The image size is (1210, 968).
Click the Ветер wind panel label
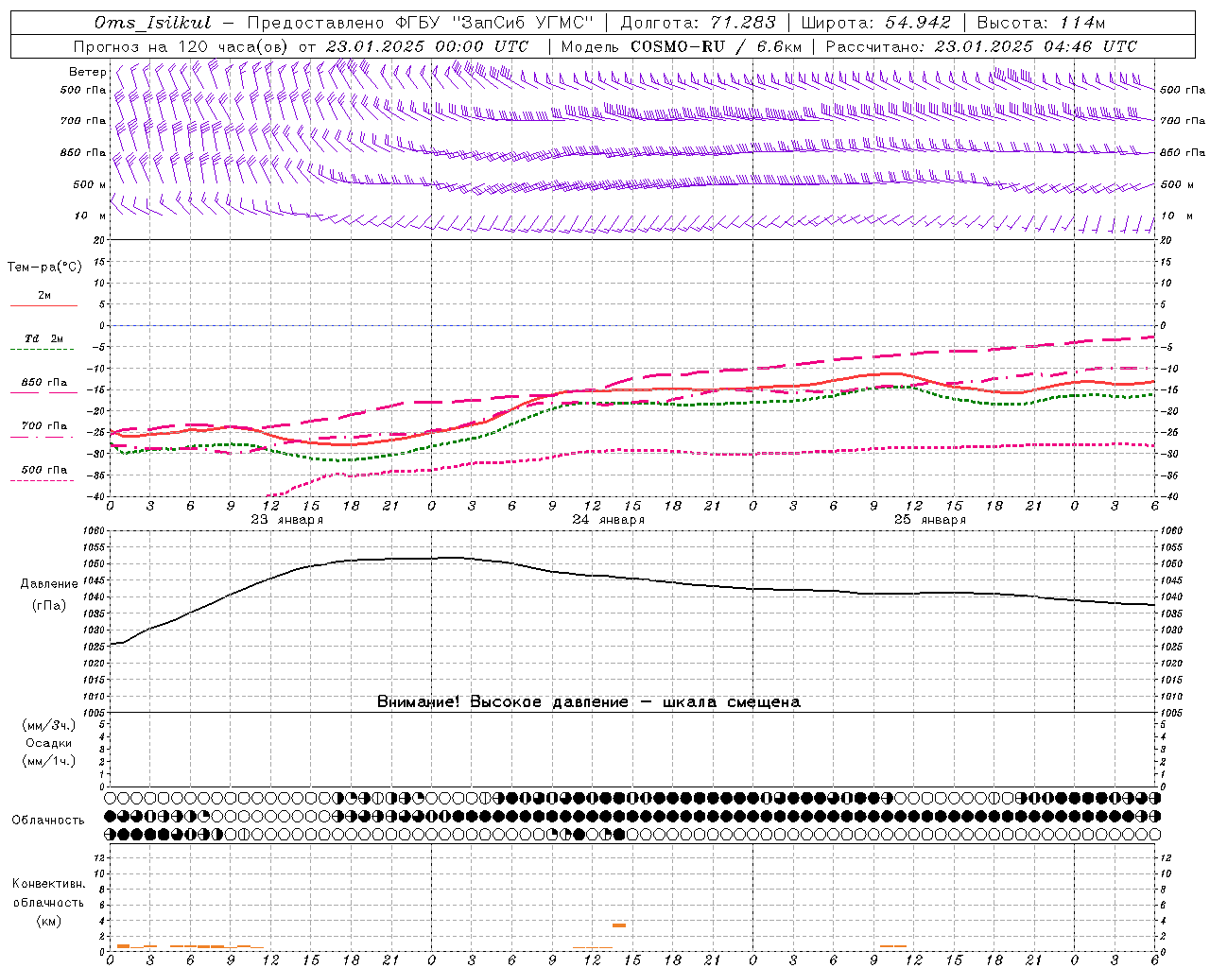click(x=88, y=72)
